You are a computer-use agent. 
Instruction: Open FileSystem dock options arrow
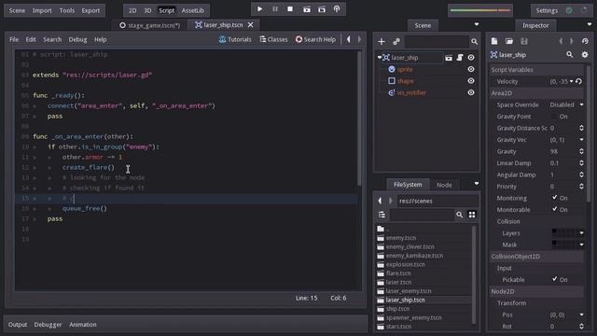(x=477, y=184)
